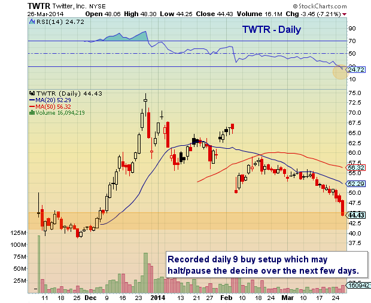Click the last red candlestick near 44.43
This screenshot has height=303, width=371.
342,208
